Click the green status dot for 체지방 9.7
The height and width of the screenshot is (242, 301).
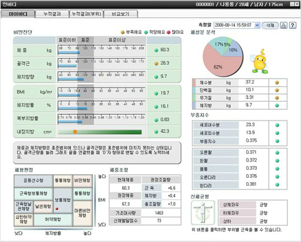click(277, 105)
